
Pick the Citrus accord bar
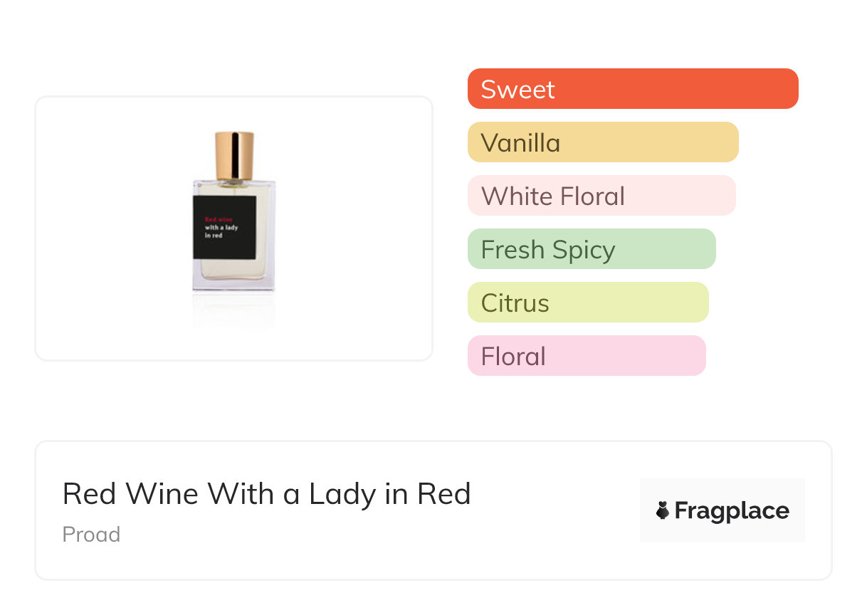click(587, 303)
